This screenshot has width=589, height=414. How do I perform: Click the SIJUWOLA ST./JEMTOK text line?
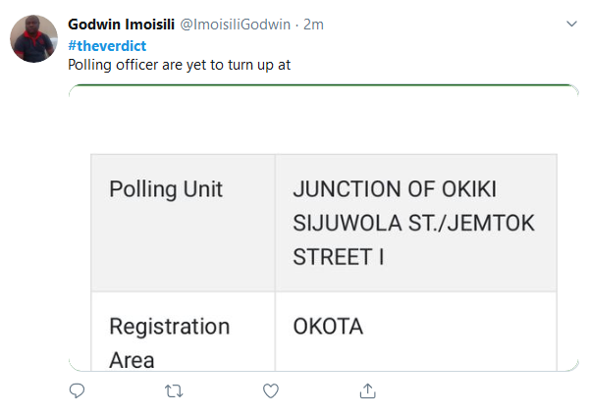[x=413, y=223]
